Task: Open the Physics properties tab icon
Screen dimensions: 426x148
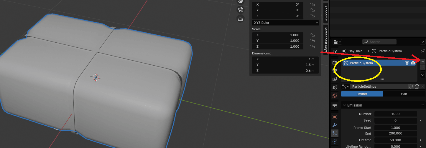Action: tap(335, 142)
